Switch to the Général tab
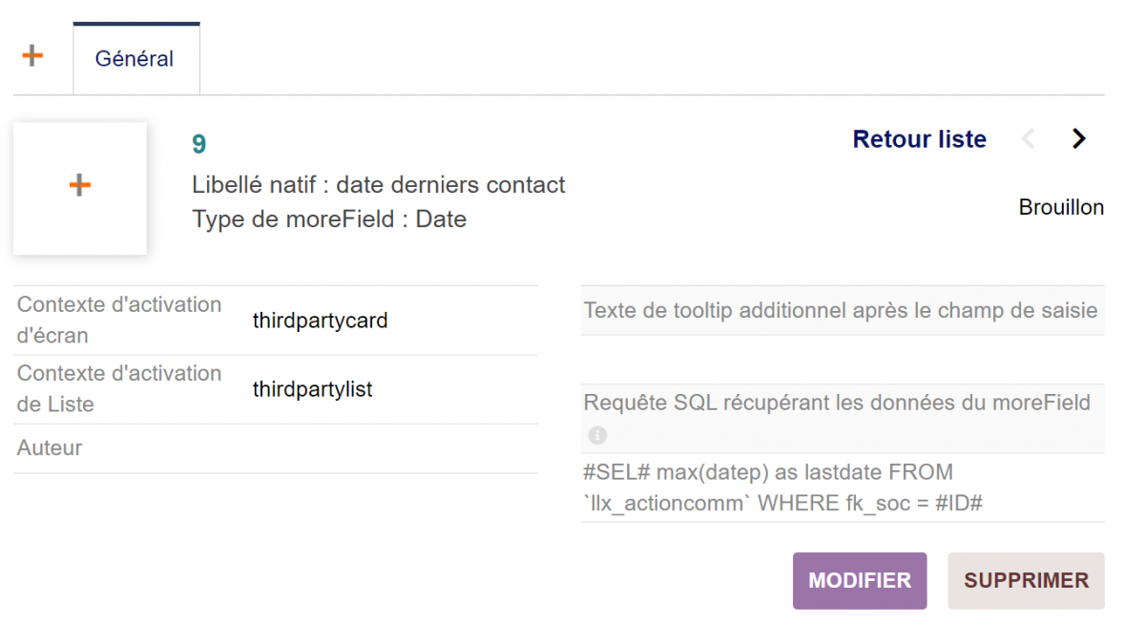The width and height of the screenshot is (1145, 643). tap(135, 57)
